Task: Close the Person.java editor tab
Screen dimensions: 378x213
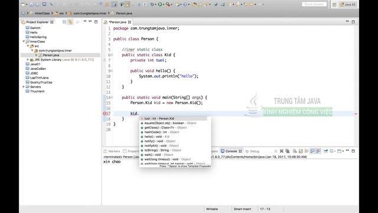Action: coord(129,22)
